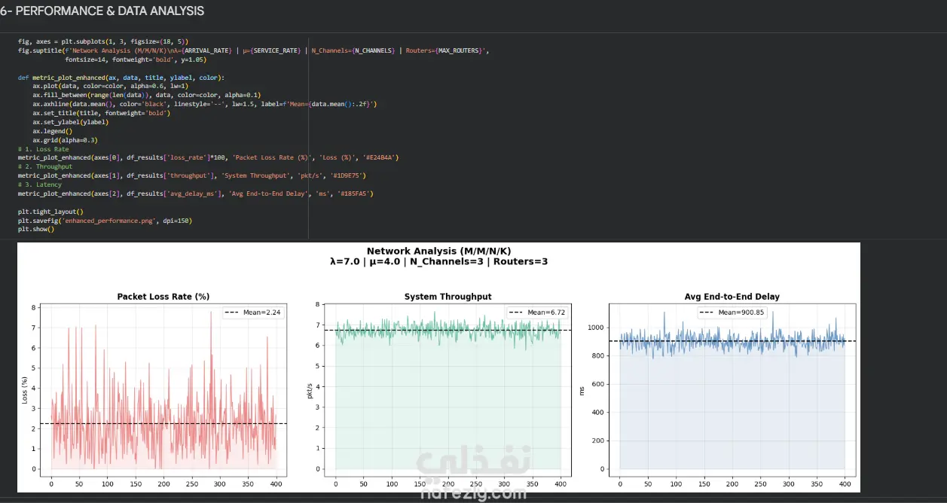The width and height of the screenshot is (947, 503).
Task: Click the 'plt.show()' code line
Action: point(36,230)
